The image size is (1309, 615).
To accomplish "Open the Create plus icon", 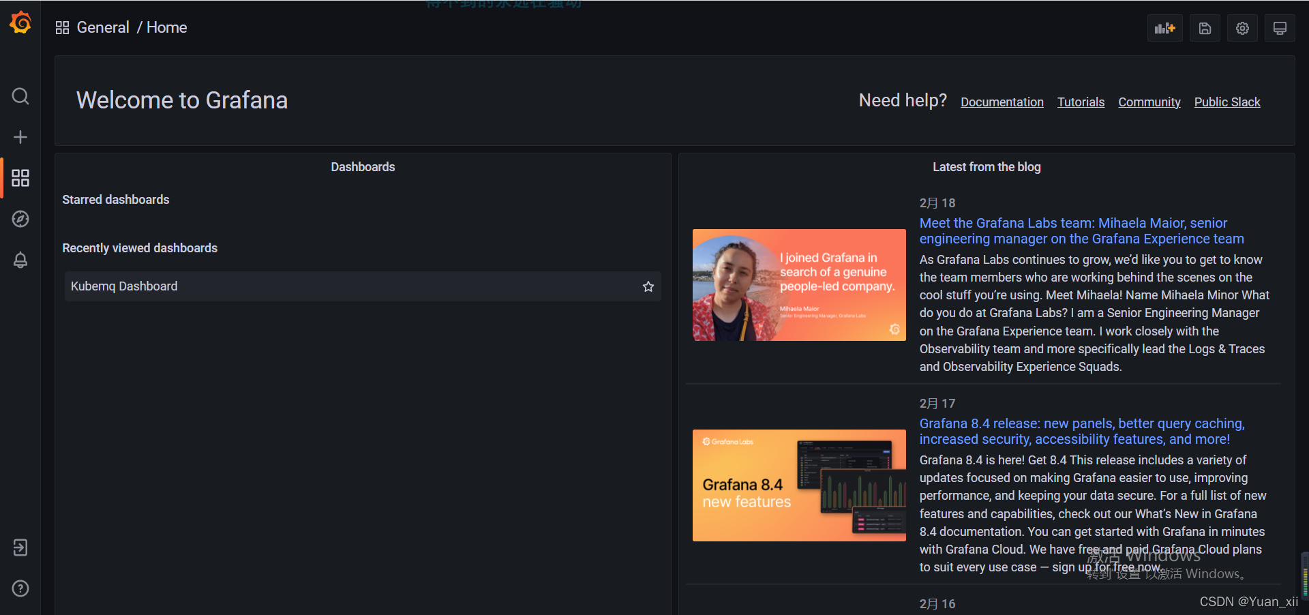I will (20, 137).
